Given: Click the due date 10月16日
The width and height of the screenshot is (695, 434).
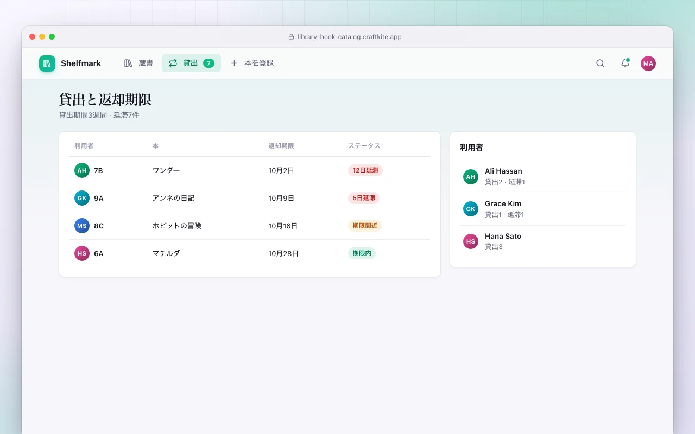Looking at the screenshot, I should point(283,226).
